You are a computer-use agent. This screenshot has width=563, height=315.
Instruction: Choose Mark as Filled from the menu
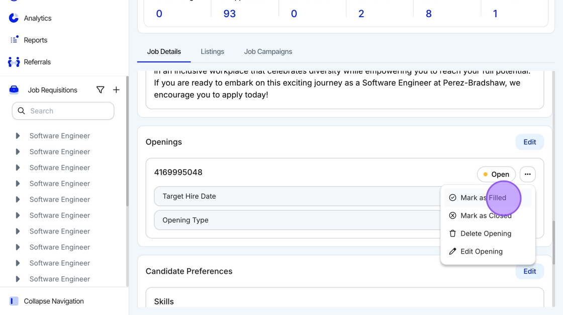[488, 197]
